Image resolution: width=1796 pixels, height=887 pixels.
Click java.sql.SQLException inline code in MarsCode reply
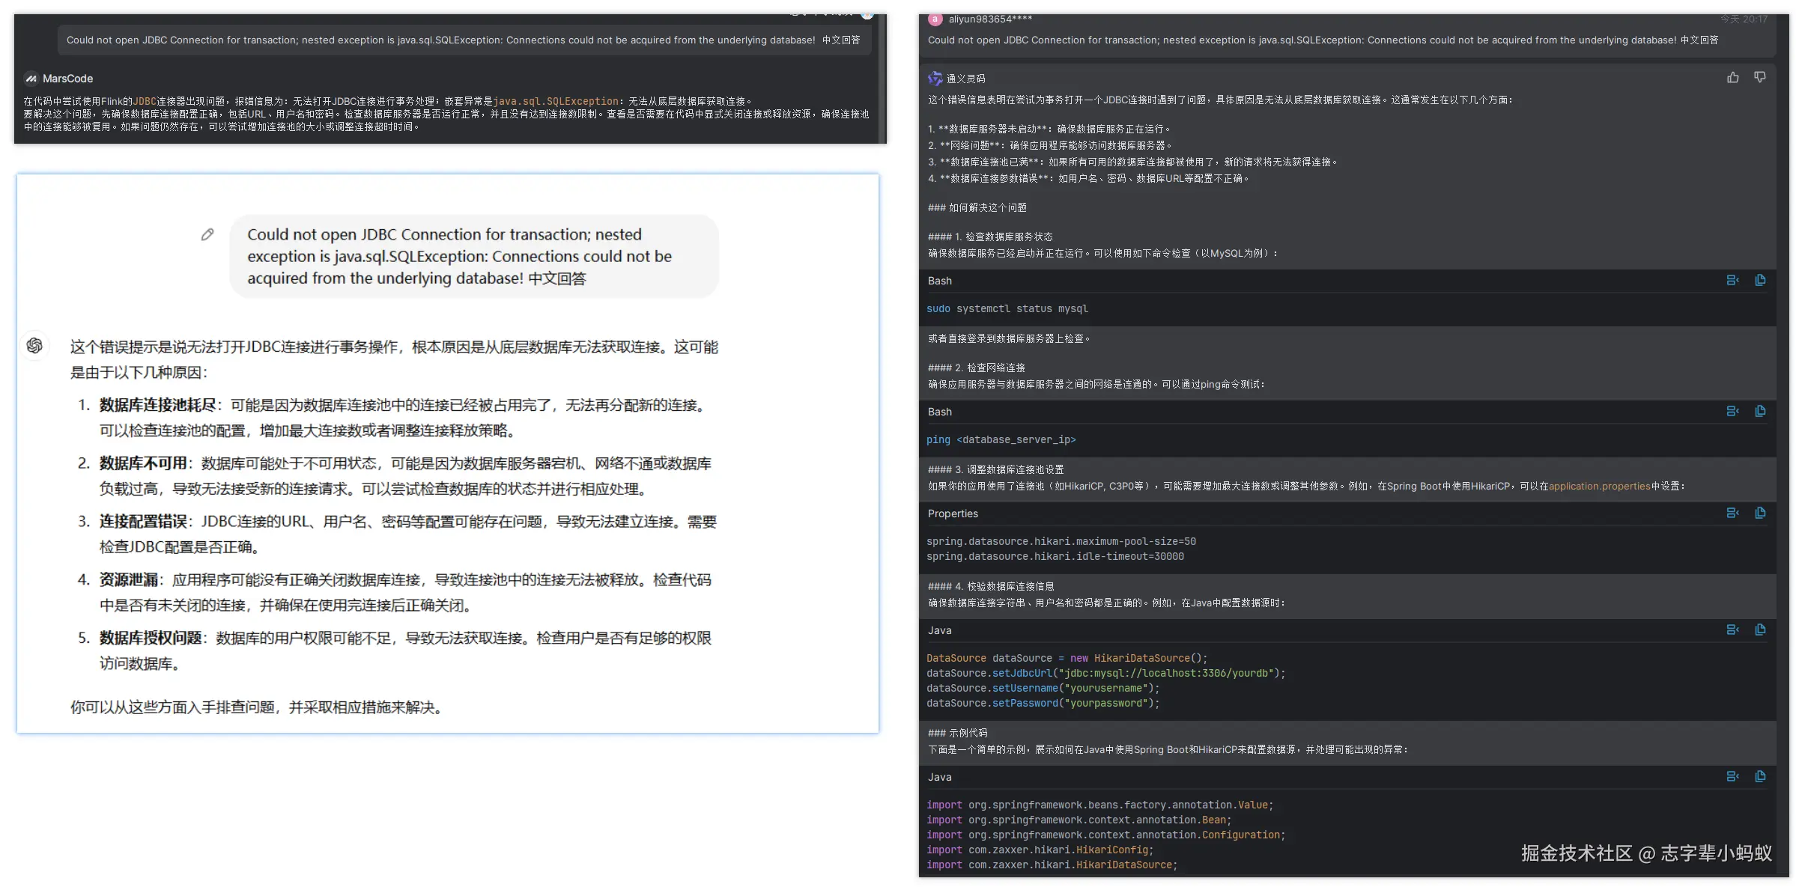tap(556, 101)
